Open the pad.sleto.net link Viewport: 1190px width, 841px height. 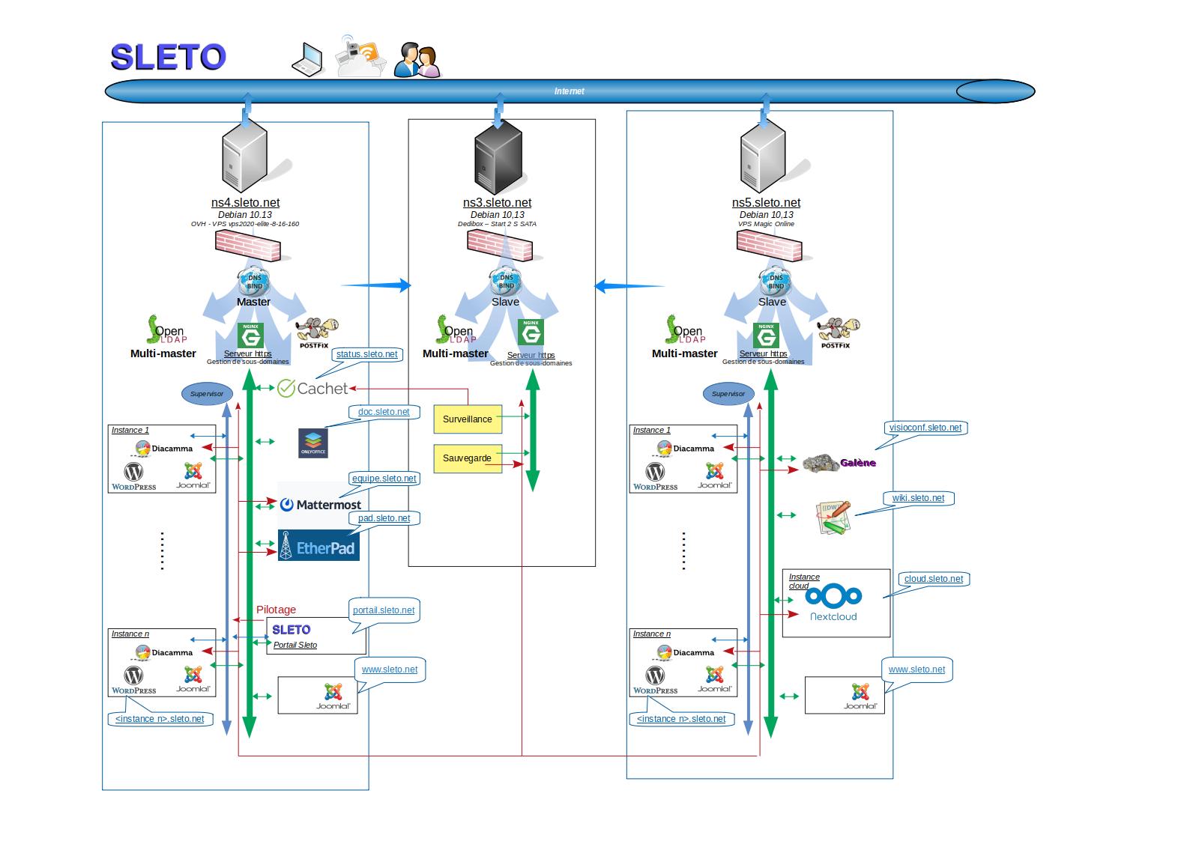384,518
